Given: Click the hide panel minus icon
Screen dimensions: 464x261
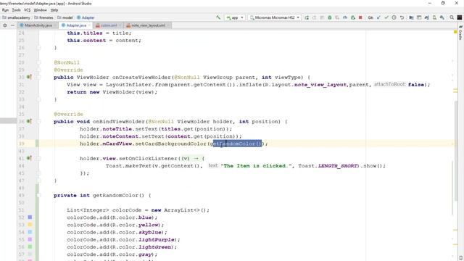Looking at the screenshot, I should [12, 25].
